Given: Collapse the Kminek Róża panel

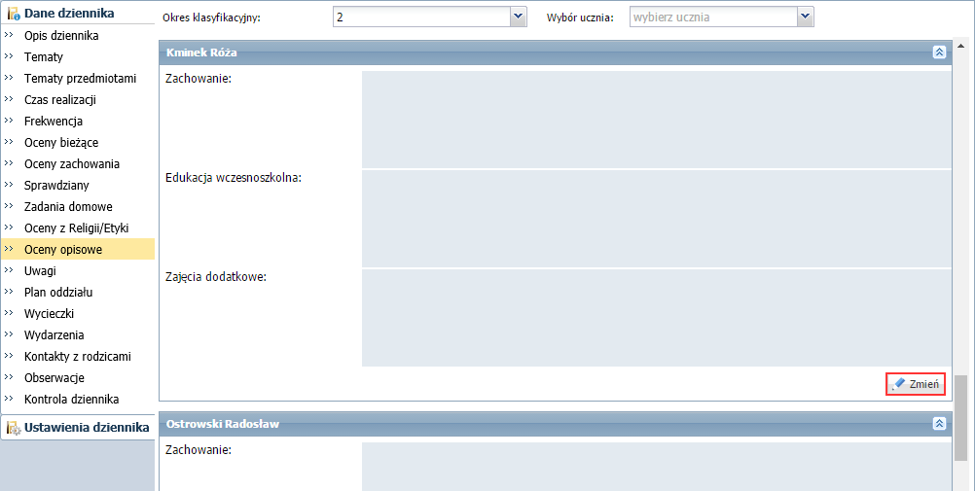Looking at the screenshot, I should [939, 53].
